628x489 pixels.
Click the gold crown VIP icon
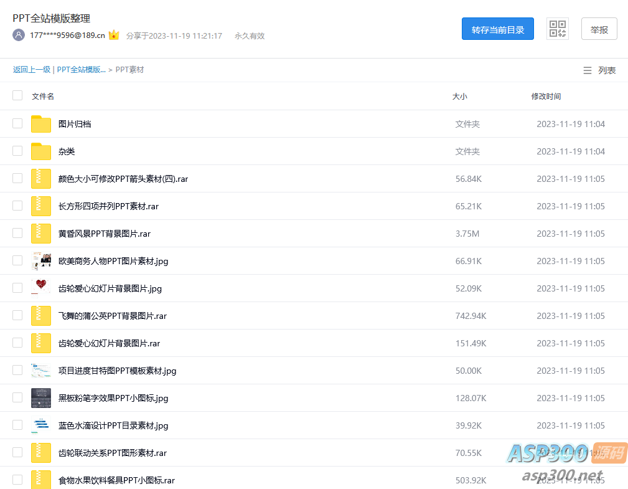pos(114,36)
